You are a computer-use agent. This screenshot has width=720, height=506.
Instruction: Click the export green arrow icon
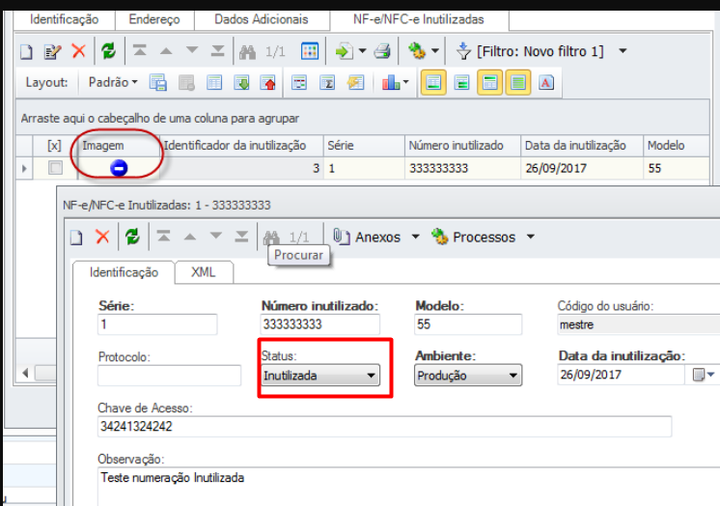coord(344,51)
